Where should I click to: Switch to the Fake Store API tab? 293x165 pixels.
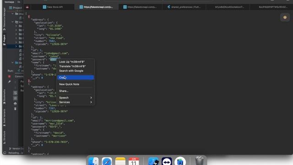tap(53, 7)
